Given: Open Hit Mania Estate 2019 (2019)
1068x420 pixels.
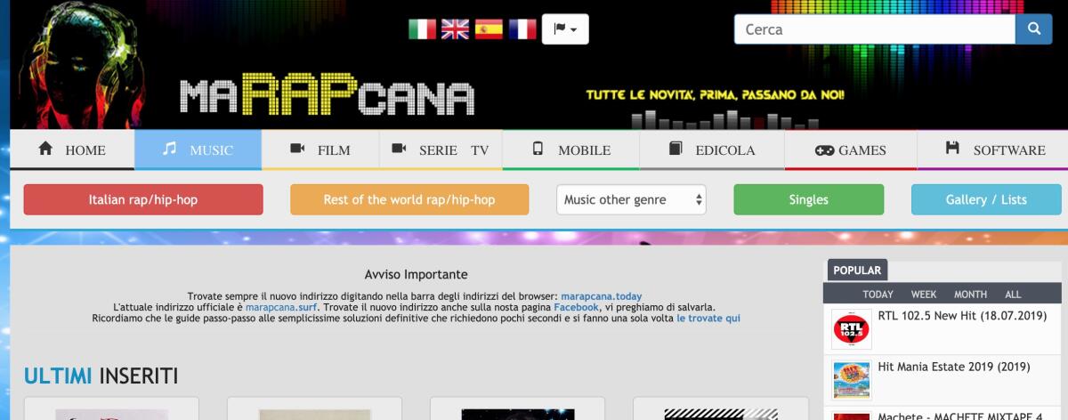Looking at the screenshot, I should pyautogui.click(x=954, y=366).
